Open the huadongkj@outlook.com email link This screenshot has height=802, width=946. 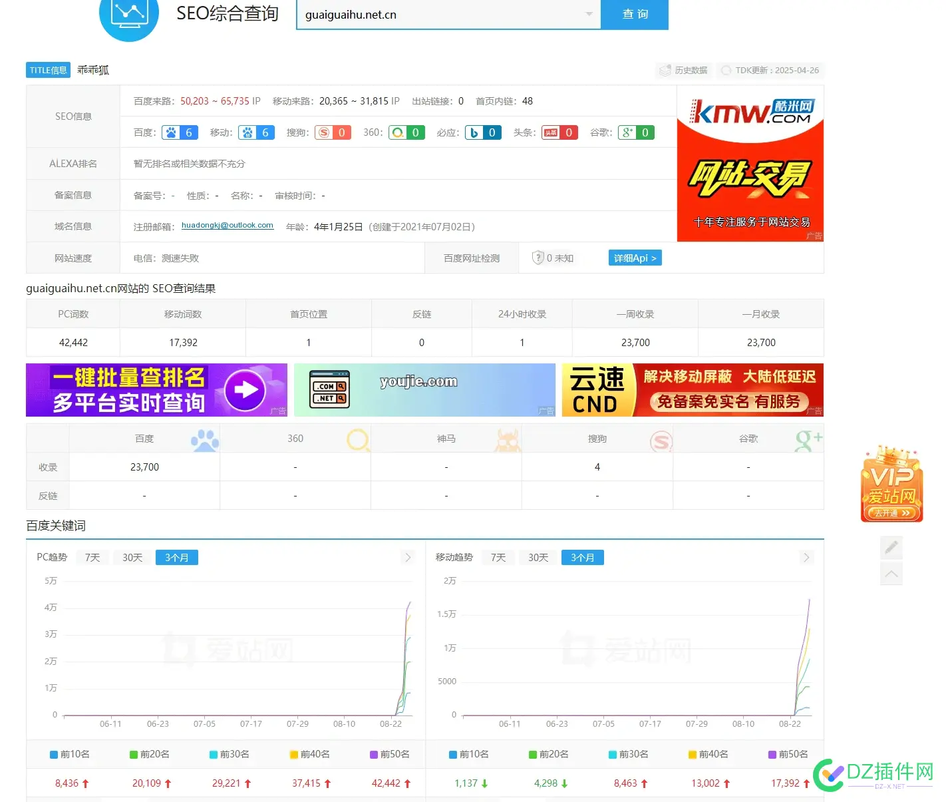click(x=227, y=225)
